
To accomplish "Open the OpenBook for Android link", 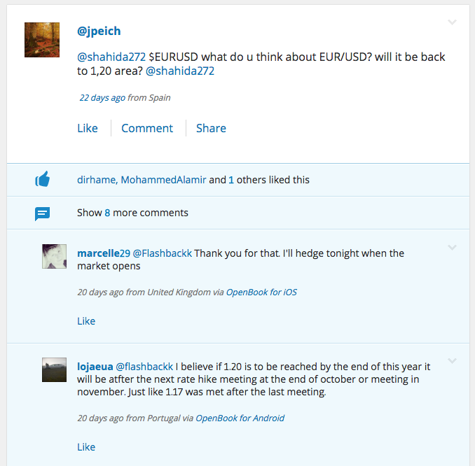I will [240, 418].
